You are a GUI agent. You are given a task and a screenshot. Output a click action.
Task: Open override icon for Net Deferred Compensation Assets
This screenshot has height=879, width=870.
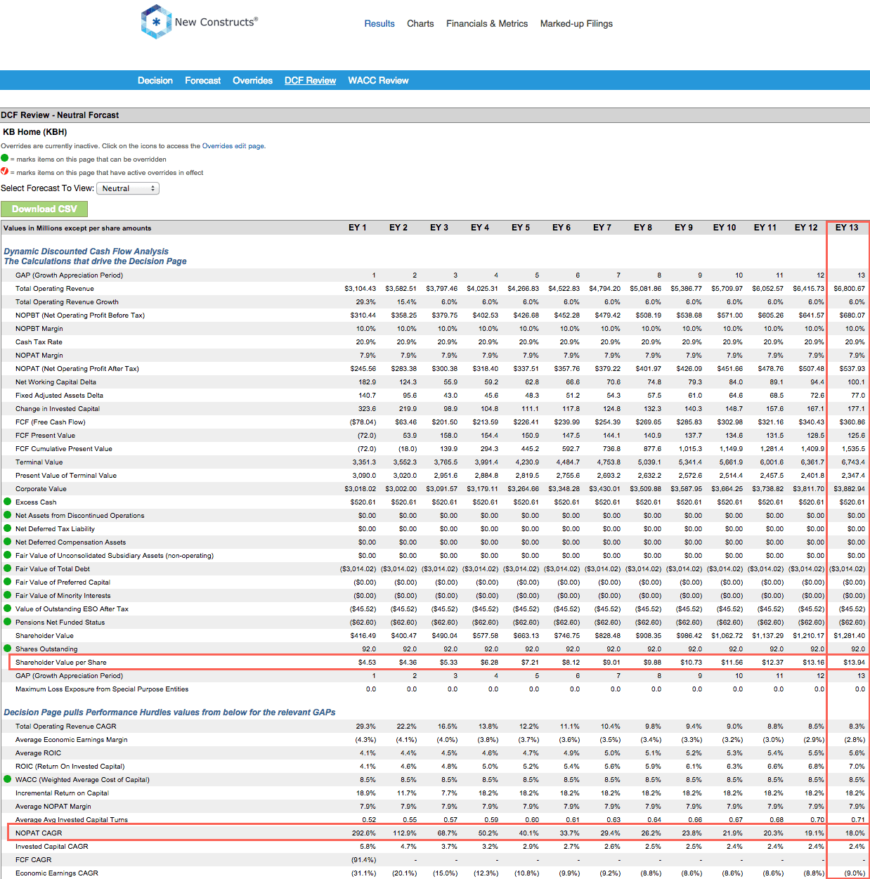(x=8, y=542)
